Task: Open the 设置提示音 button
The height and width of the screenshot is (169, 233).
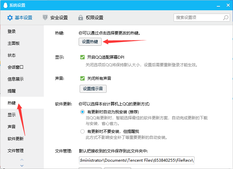Action: [93, 89]
